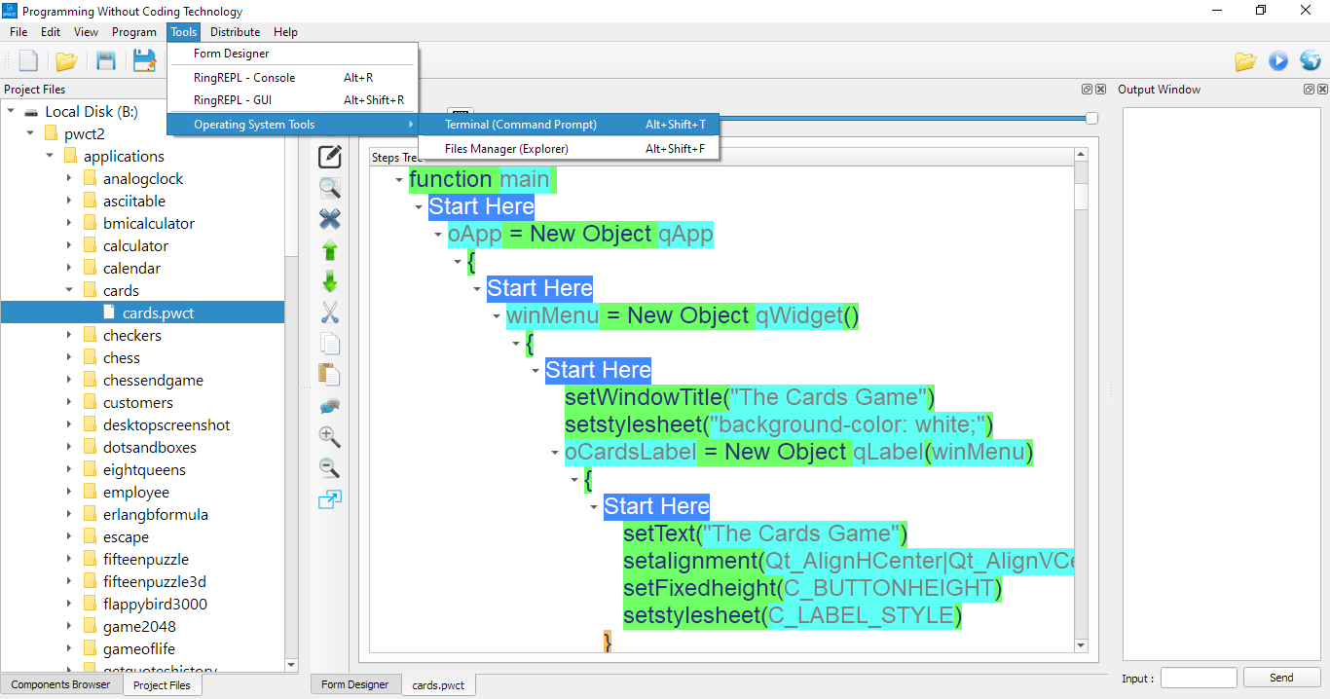This screenshot has height=699, width=1330.
Task: Click the speech bubbles comment icon
Action: [330, 406]
